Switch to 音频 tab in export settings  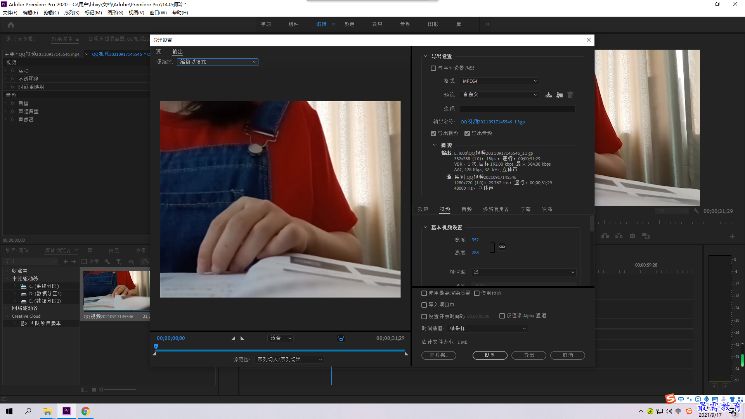click(466, 209)
